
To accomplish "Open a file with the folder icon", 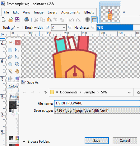I will click(11, 20).
